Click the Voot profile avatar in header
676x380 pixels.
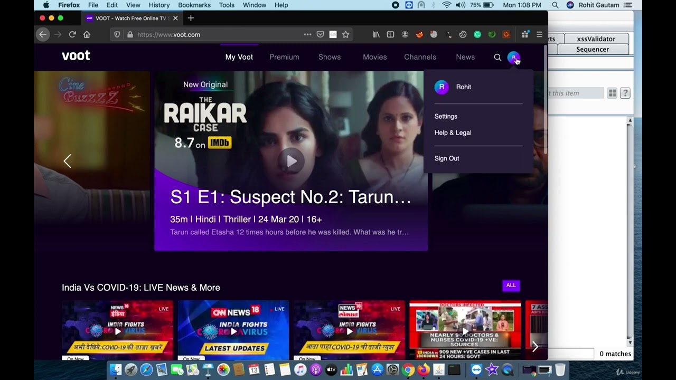tap(513, 57)
